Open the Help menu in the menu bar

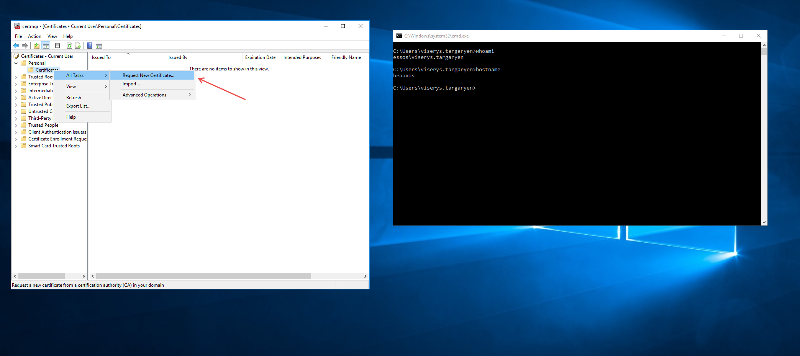68,36
